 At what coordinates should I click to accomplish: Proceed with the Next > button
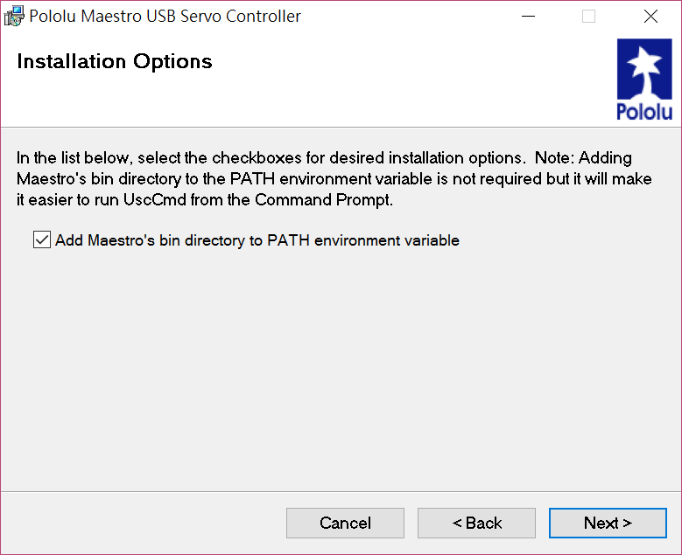pyautogui.click(x=608, y=523)
